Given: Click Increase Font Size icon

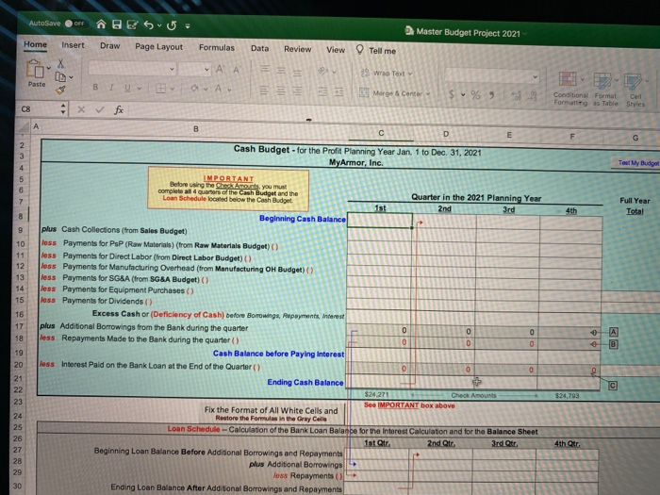Looking at the screenshot, I should [x=220, y=70].
